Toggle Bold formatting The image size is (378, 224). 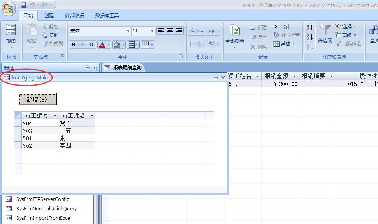pos(73,45)
